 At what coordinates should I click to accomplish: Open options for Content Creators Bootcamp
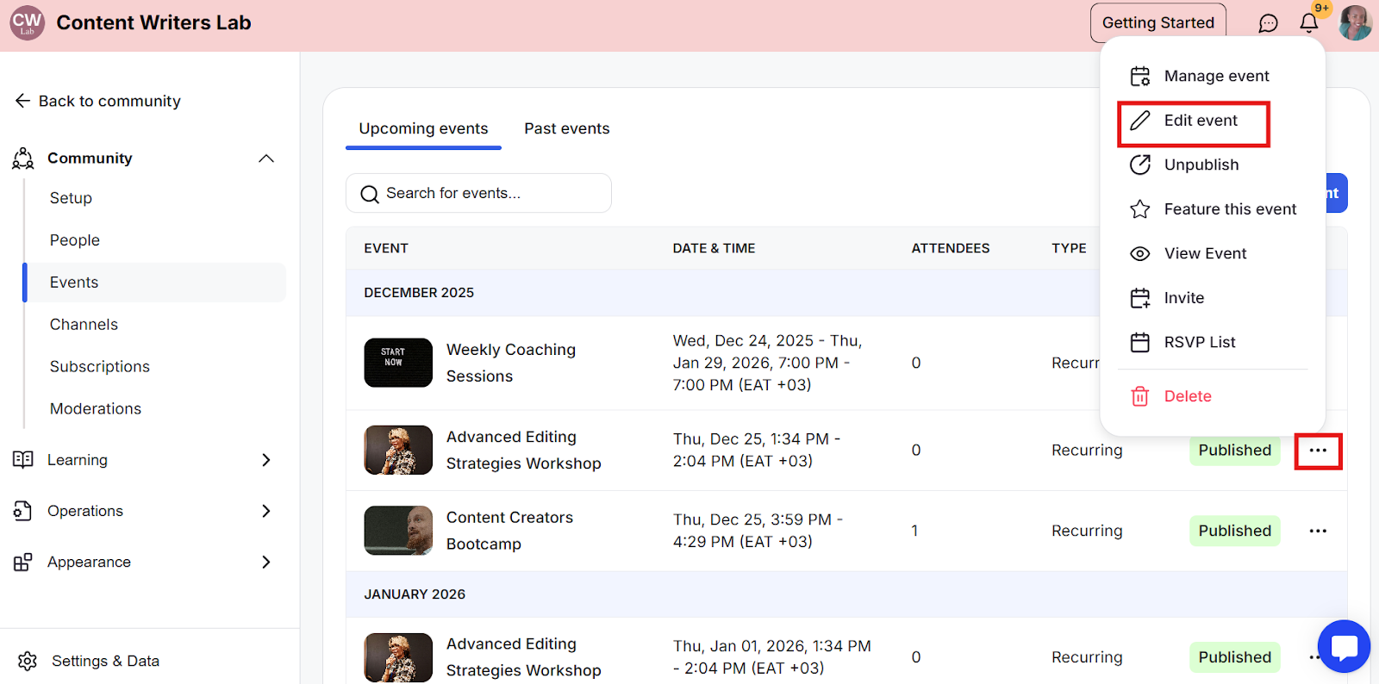point(1318,531)
